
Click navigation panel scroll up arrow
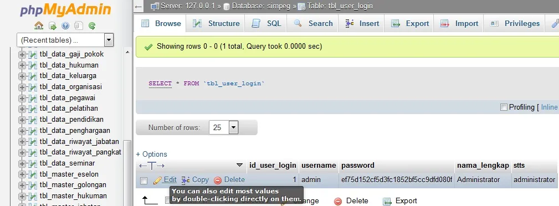click(127, 53)
